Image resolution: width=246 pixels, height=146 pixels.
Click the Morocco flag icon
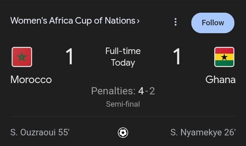click(22, 57)
